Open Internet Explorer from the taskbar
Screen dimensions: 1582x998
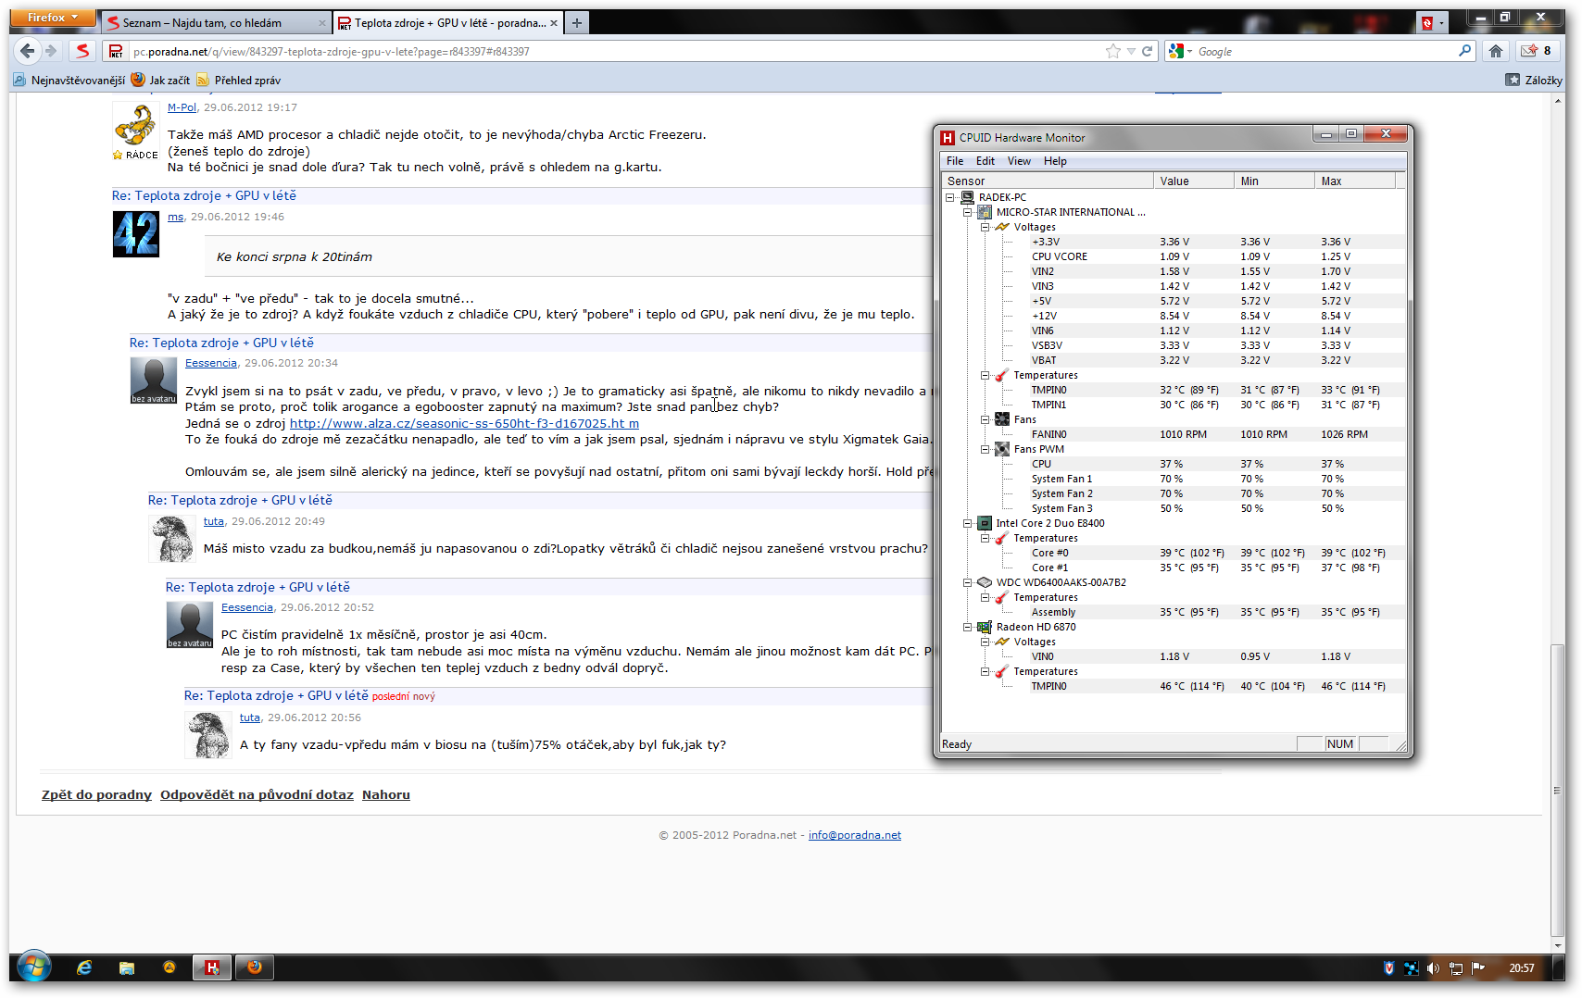click(x=84, y=967)
